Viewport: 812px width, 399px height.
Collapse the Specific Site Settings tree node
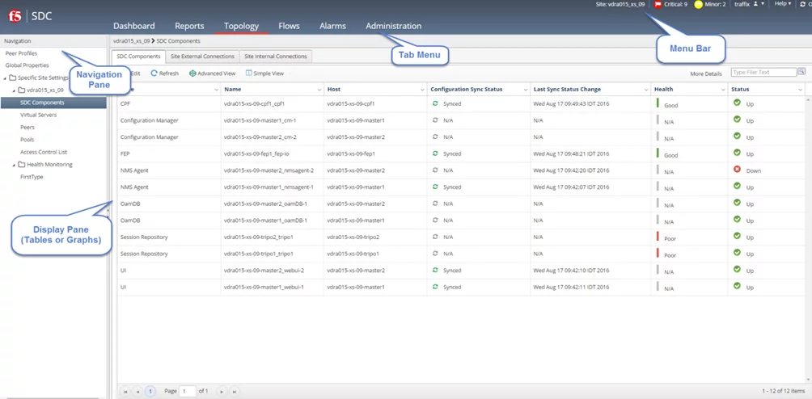4,78
